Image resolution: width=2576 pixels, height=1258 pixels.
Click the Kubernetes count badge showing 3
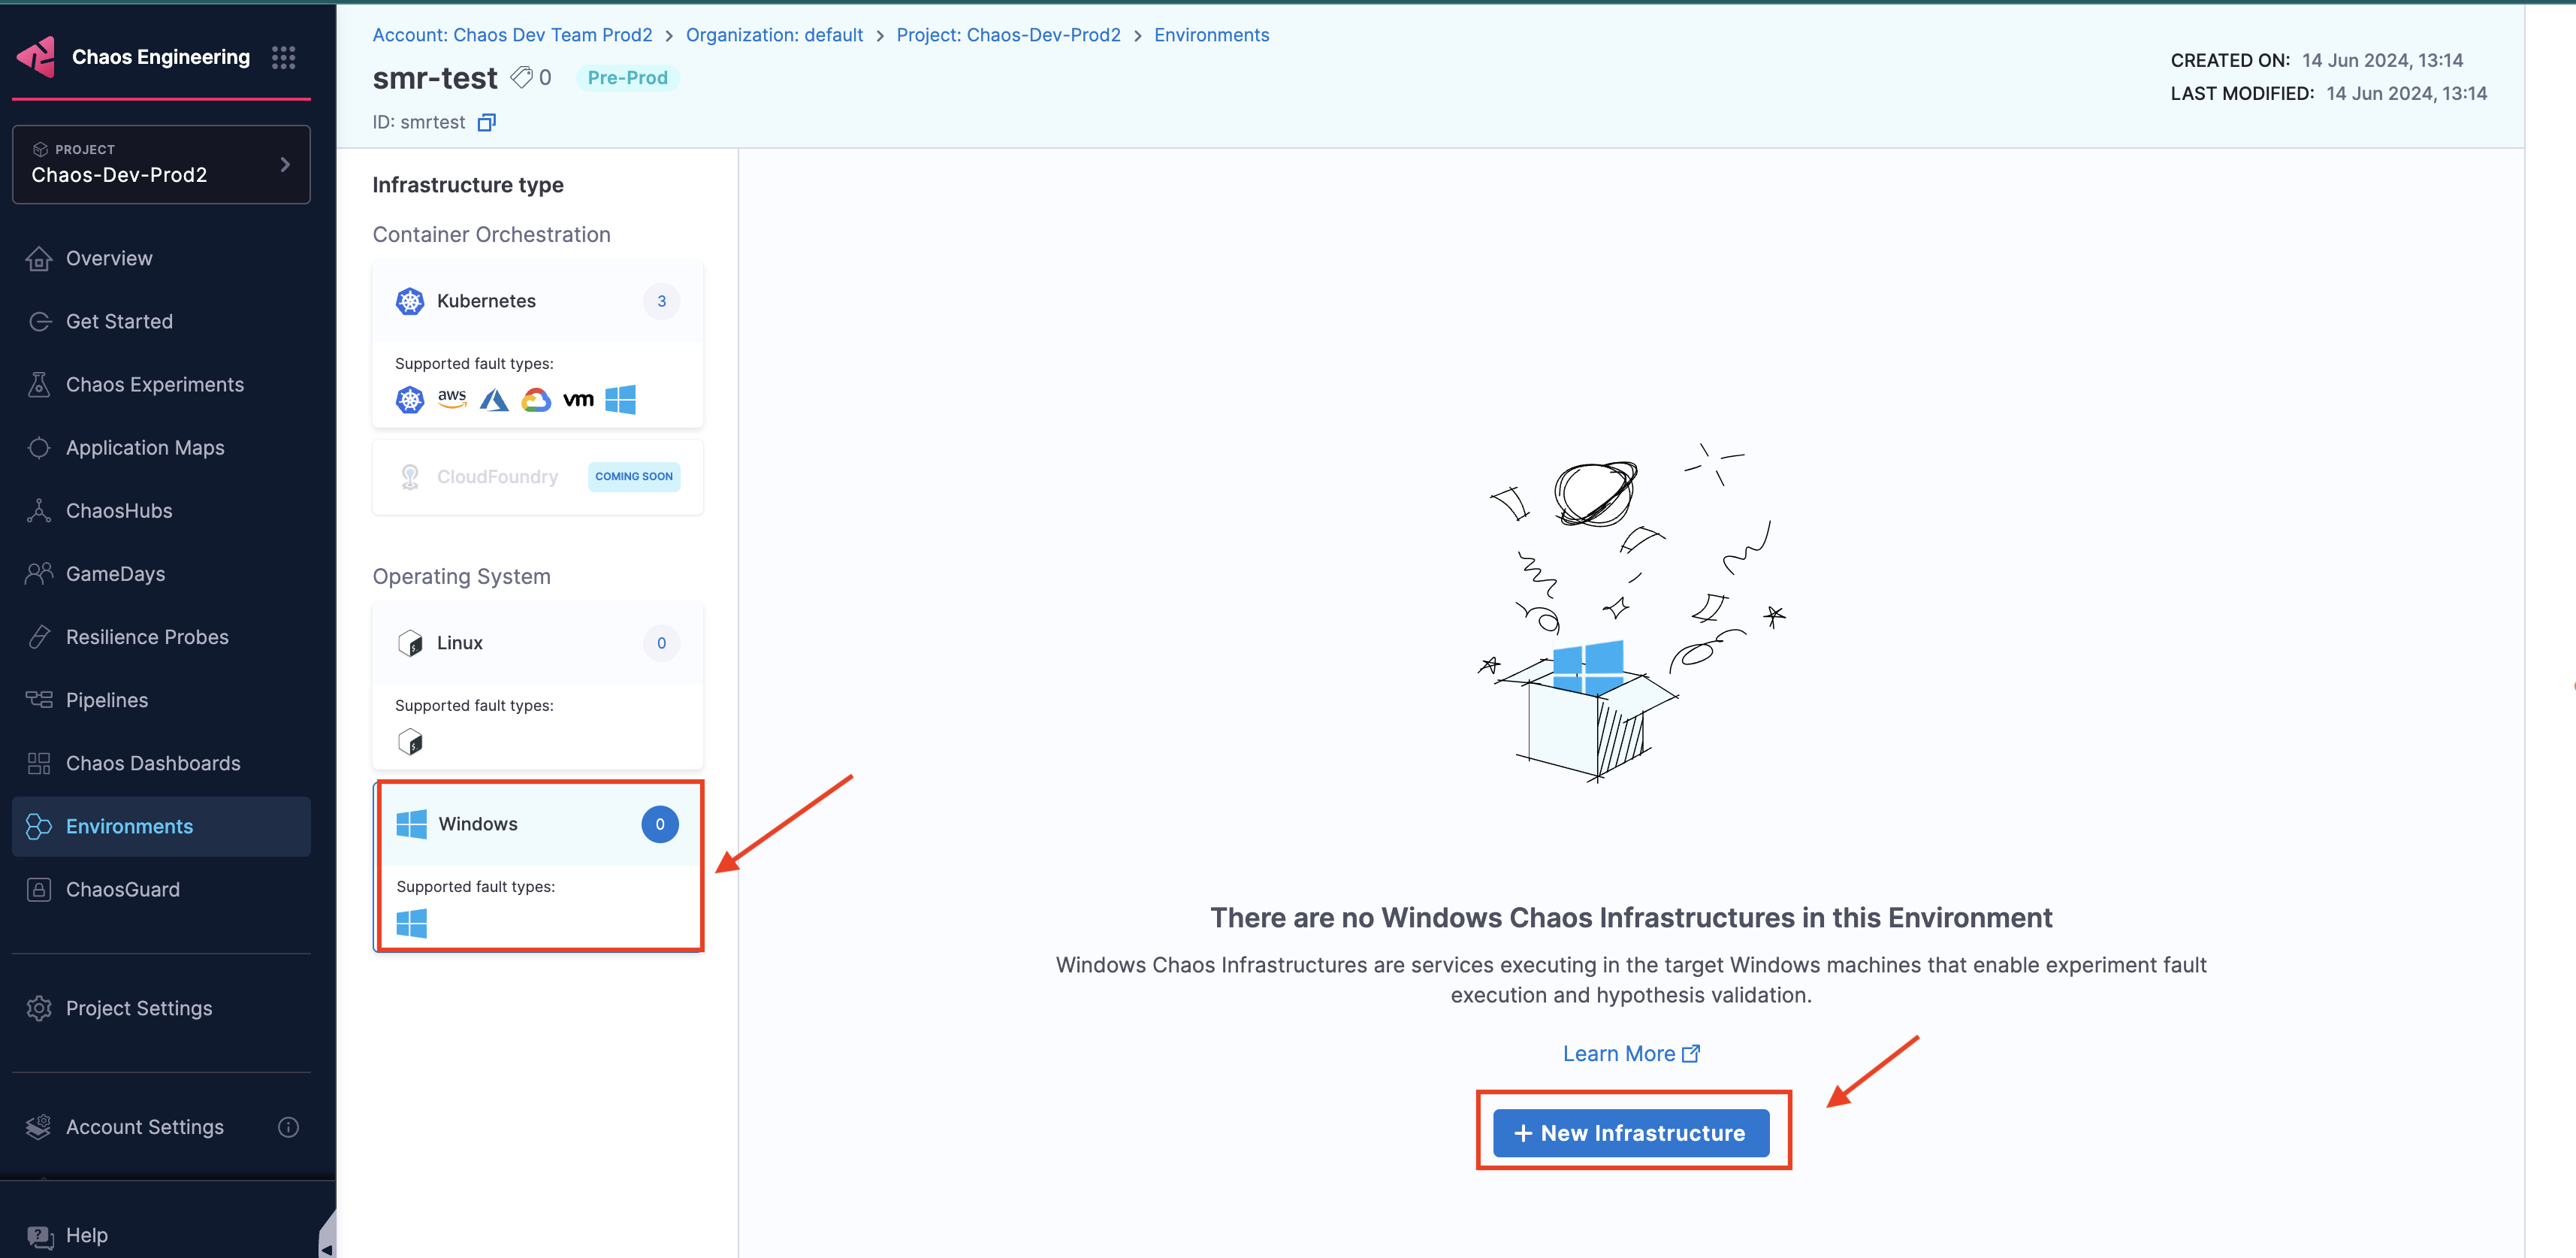point(661,301)
